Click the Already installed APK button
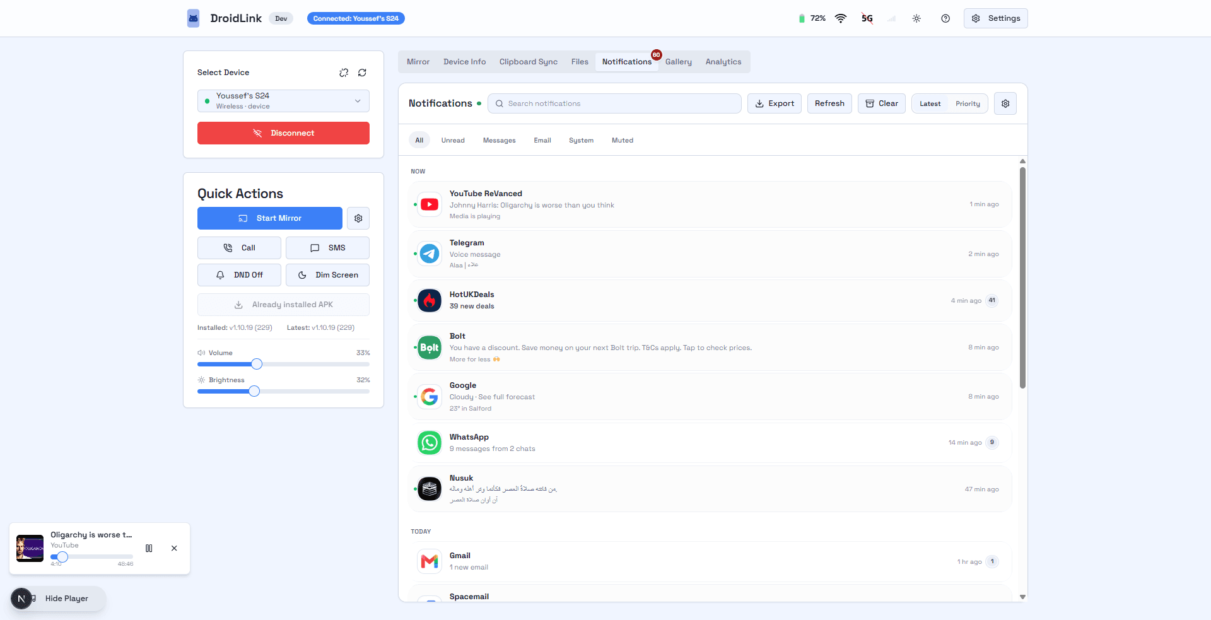1211x620 pixels. pyautogui.click(x=283, y=305)
